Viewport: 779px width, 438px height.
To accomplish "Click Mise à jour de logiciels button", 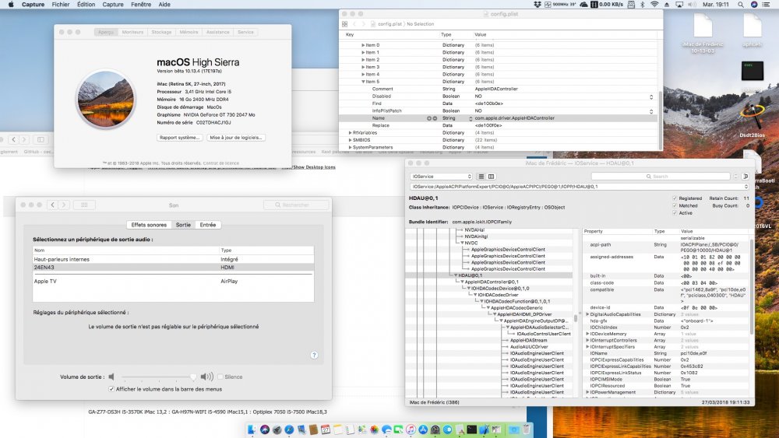I will pos(235,138).
